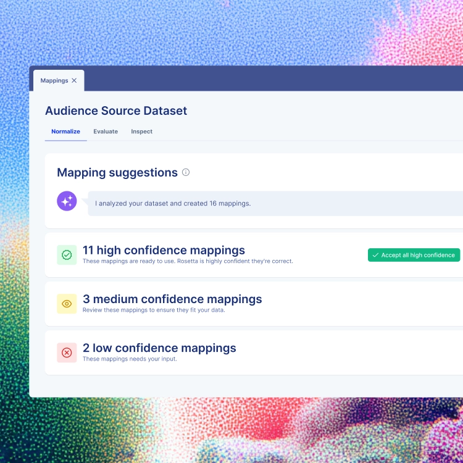Click the red X icon for low confidence
Screen dimensions: 463x463
67,352
